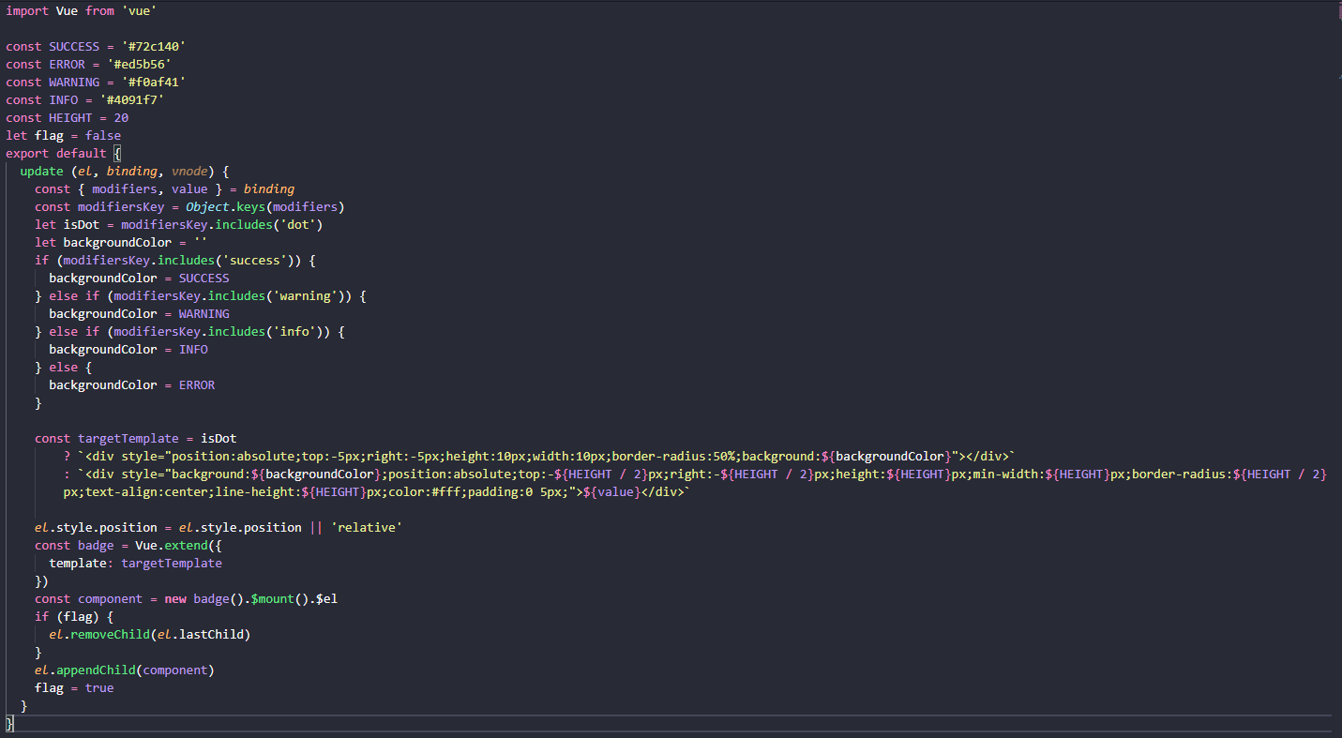Viewport: 1342px width, 738px height.
Task: Click SUCCESS in 'backgroundColor = SUCCESS'
Action: tap(204, 278)
